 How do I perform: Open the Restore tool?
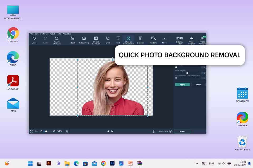pyautogui.click(x=153, y=40)
